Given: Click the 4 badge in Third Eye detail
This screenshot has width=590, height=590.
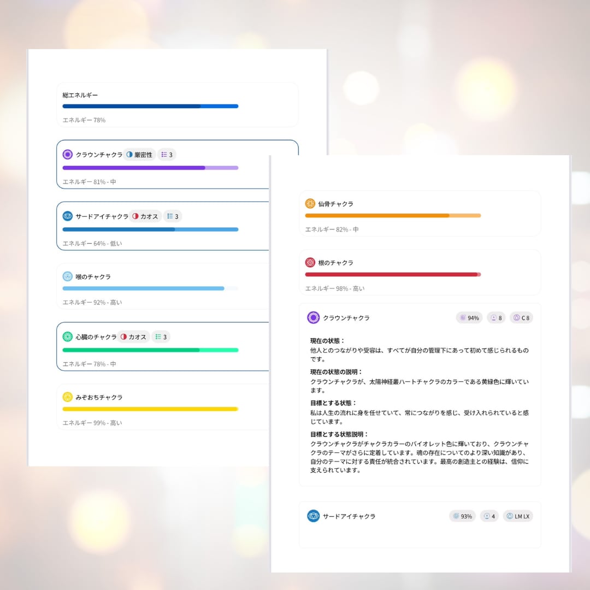Looking at the screenshot, I should (x=489, y=516).
